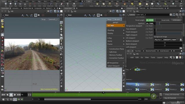
Task: Select the Draw Curve shelf tool
Action: (x=50, y=5)
